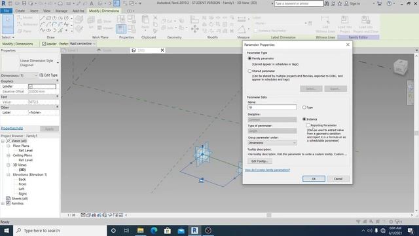Open Microsoft Edge from taskbar
This screenshot has width=419, height=236.
click(x=154, y=230)
